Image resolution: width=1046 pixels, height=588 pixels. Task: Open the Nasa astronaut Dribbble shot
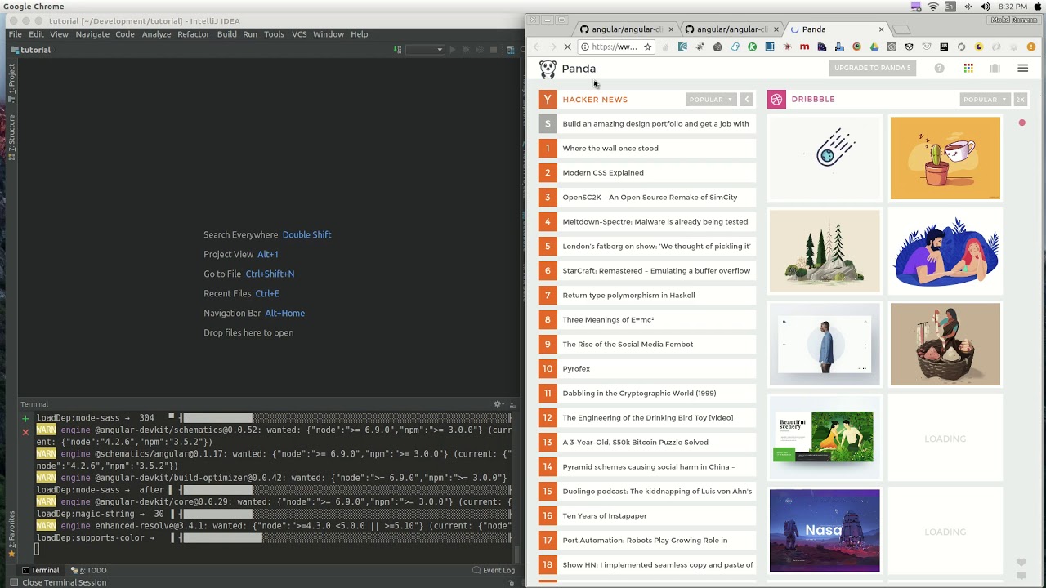(x=825, y=531)
